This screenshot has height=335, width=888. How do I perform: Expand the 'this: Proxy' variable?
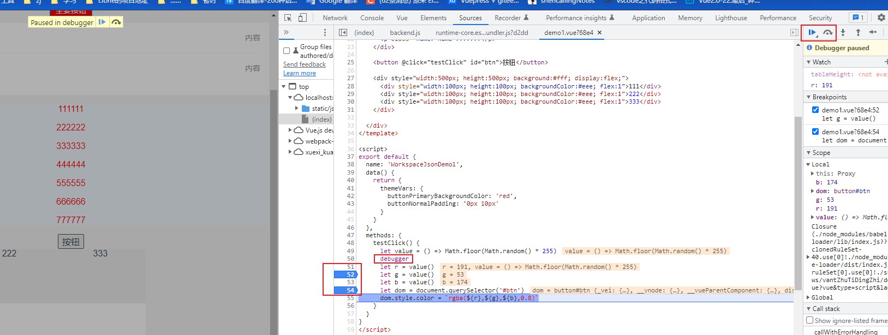point(813,174)
